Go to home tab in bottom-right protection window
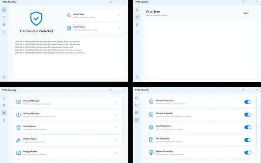261x163 pixels. click(137, 98)
